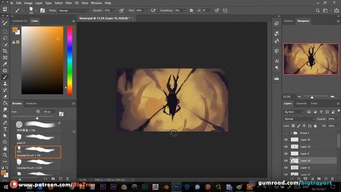Open the Opacity dropdown arrow in options bar
This screenshot has width=341, height=192.
coord(115,11)
